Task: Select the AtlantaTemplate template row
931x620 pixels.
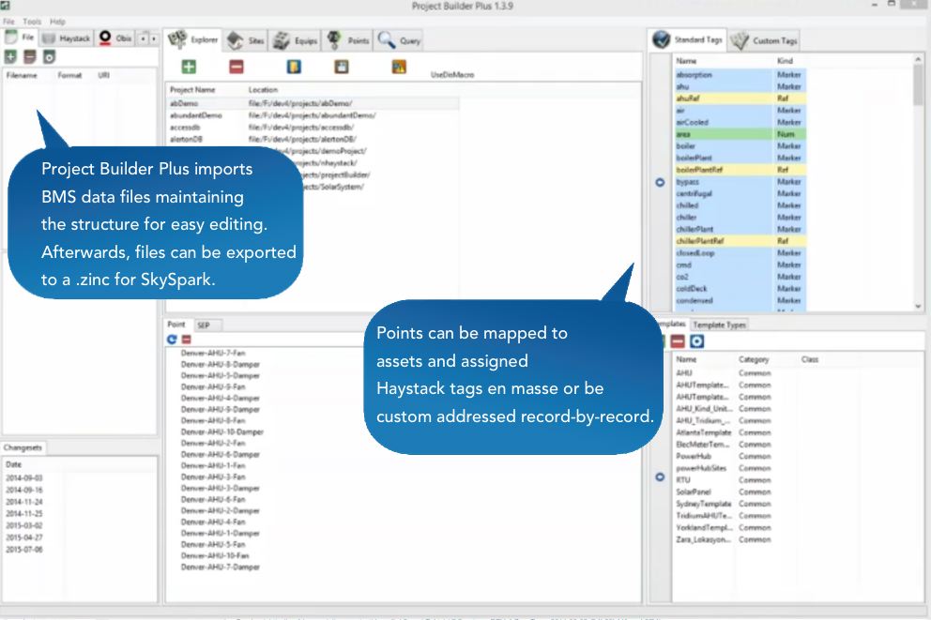Action: [x=724, y=432]
